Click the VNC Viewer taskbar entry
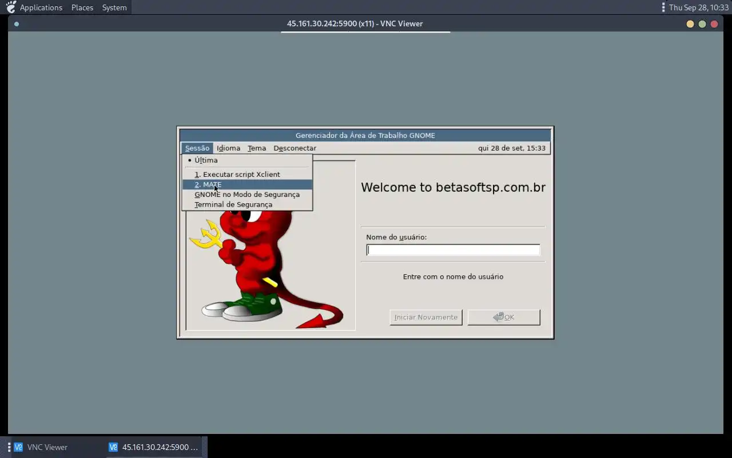The height and width of the screenshot is (458, 732). point(55,447)
